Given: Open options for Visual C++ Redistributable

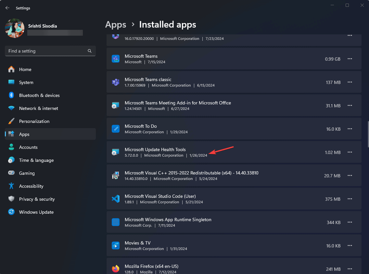Looking at the screenshot, I should [x=350, y=175].
